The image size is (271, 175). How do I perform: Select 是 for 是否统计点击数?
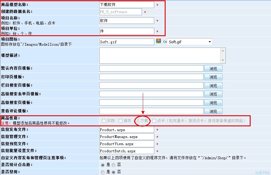point(103,165)
